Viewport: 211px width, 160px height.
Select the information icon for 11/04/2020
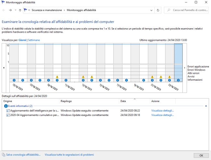[x=66, y=80]
